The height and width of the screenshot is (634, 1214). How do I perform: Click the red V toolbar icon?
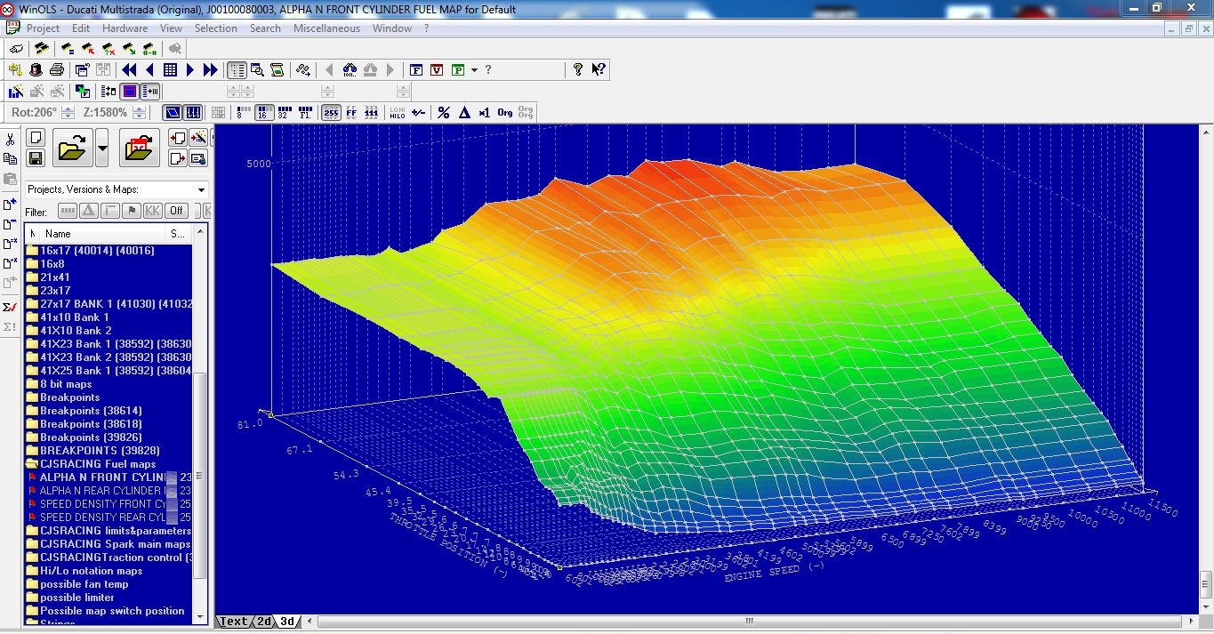437,69
